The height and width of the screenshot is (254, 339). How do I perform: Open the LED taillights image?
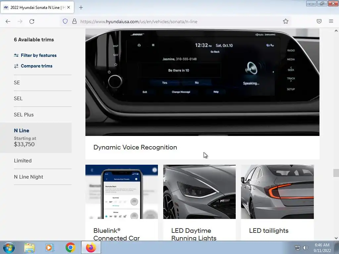277,192
